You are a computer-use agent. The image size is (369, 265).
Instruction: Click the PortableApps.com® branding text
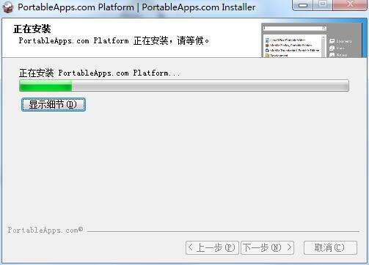tap(45, 230)
